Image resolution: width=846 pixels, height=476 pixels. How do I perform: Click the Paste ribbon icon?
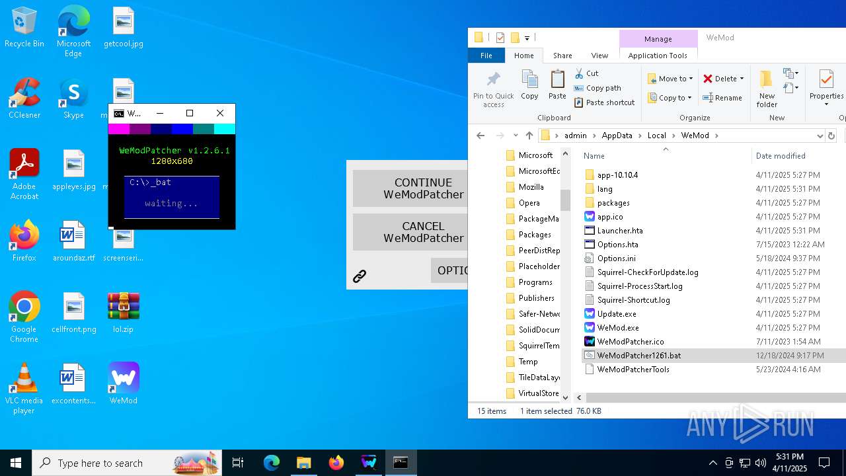557,85
